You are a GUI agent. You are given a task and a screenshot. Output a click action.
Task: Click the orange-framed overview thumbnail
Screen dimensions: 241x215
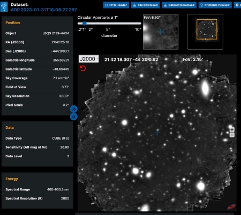click(x=205, y=32)
